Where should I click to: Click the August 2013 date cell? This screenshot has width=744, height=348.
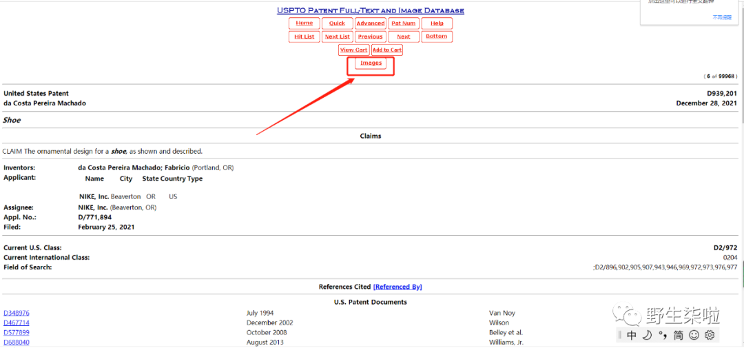click(x=265, y=342)
